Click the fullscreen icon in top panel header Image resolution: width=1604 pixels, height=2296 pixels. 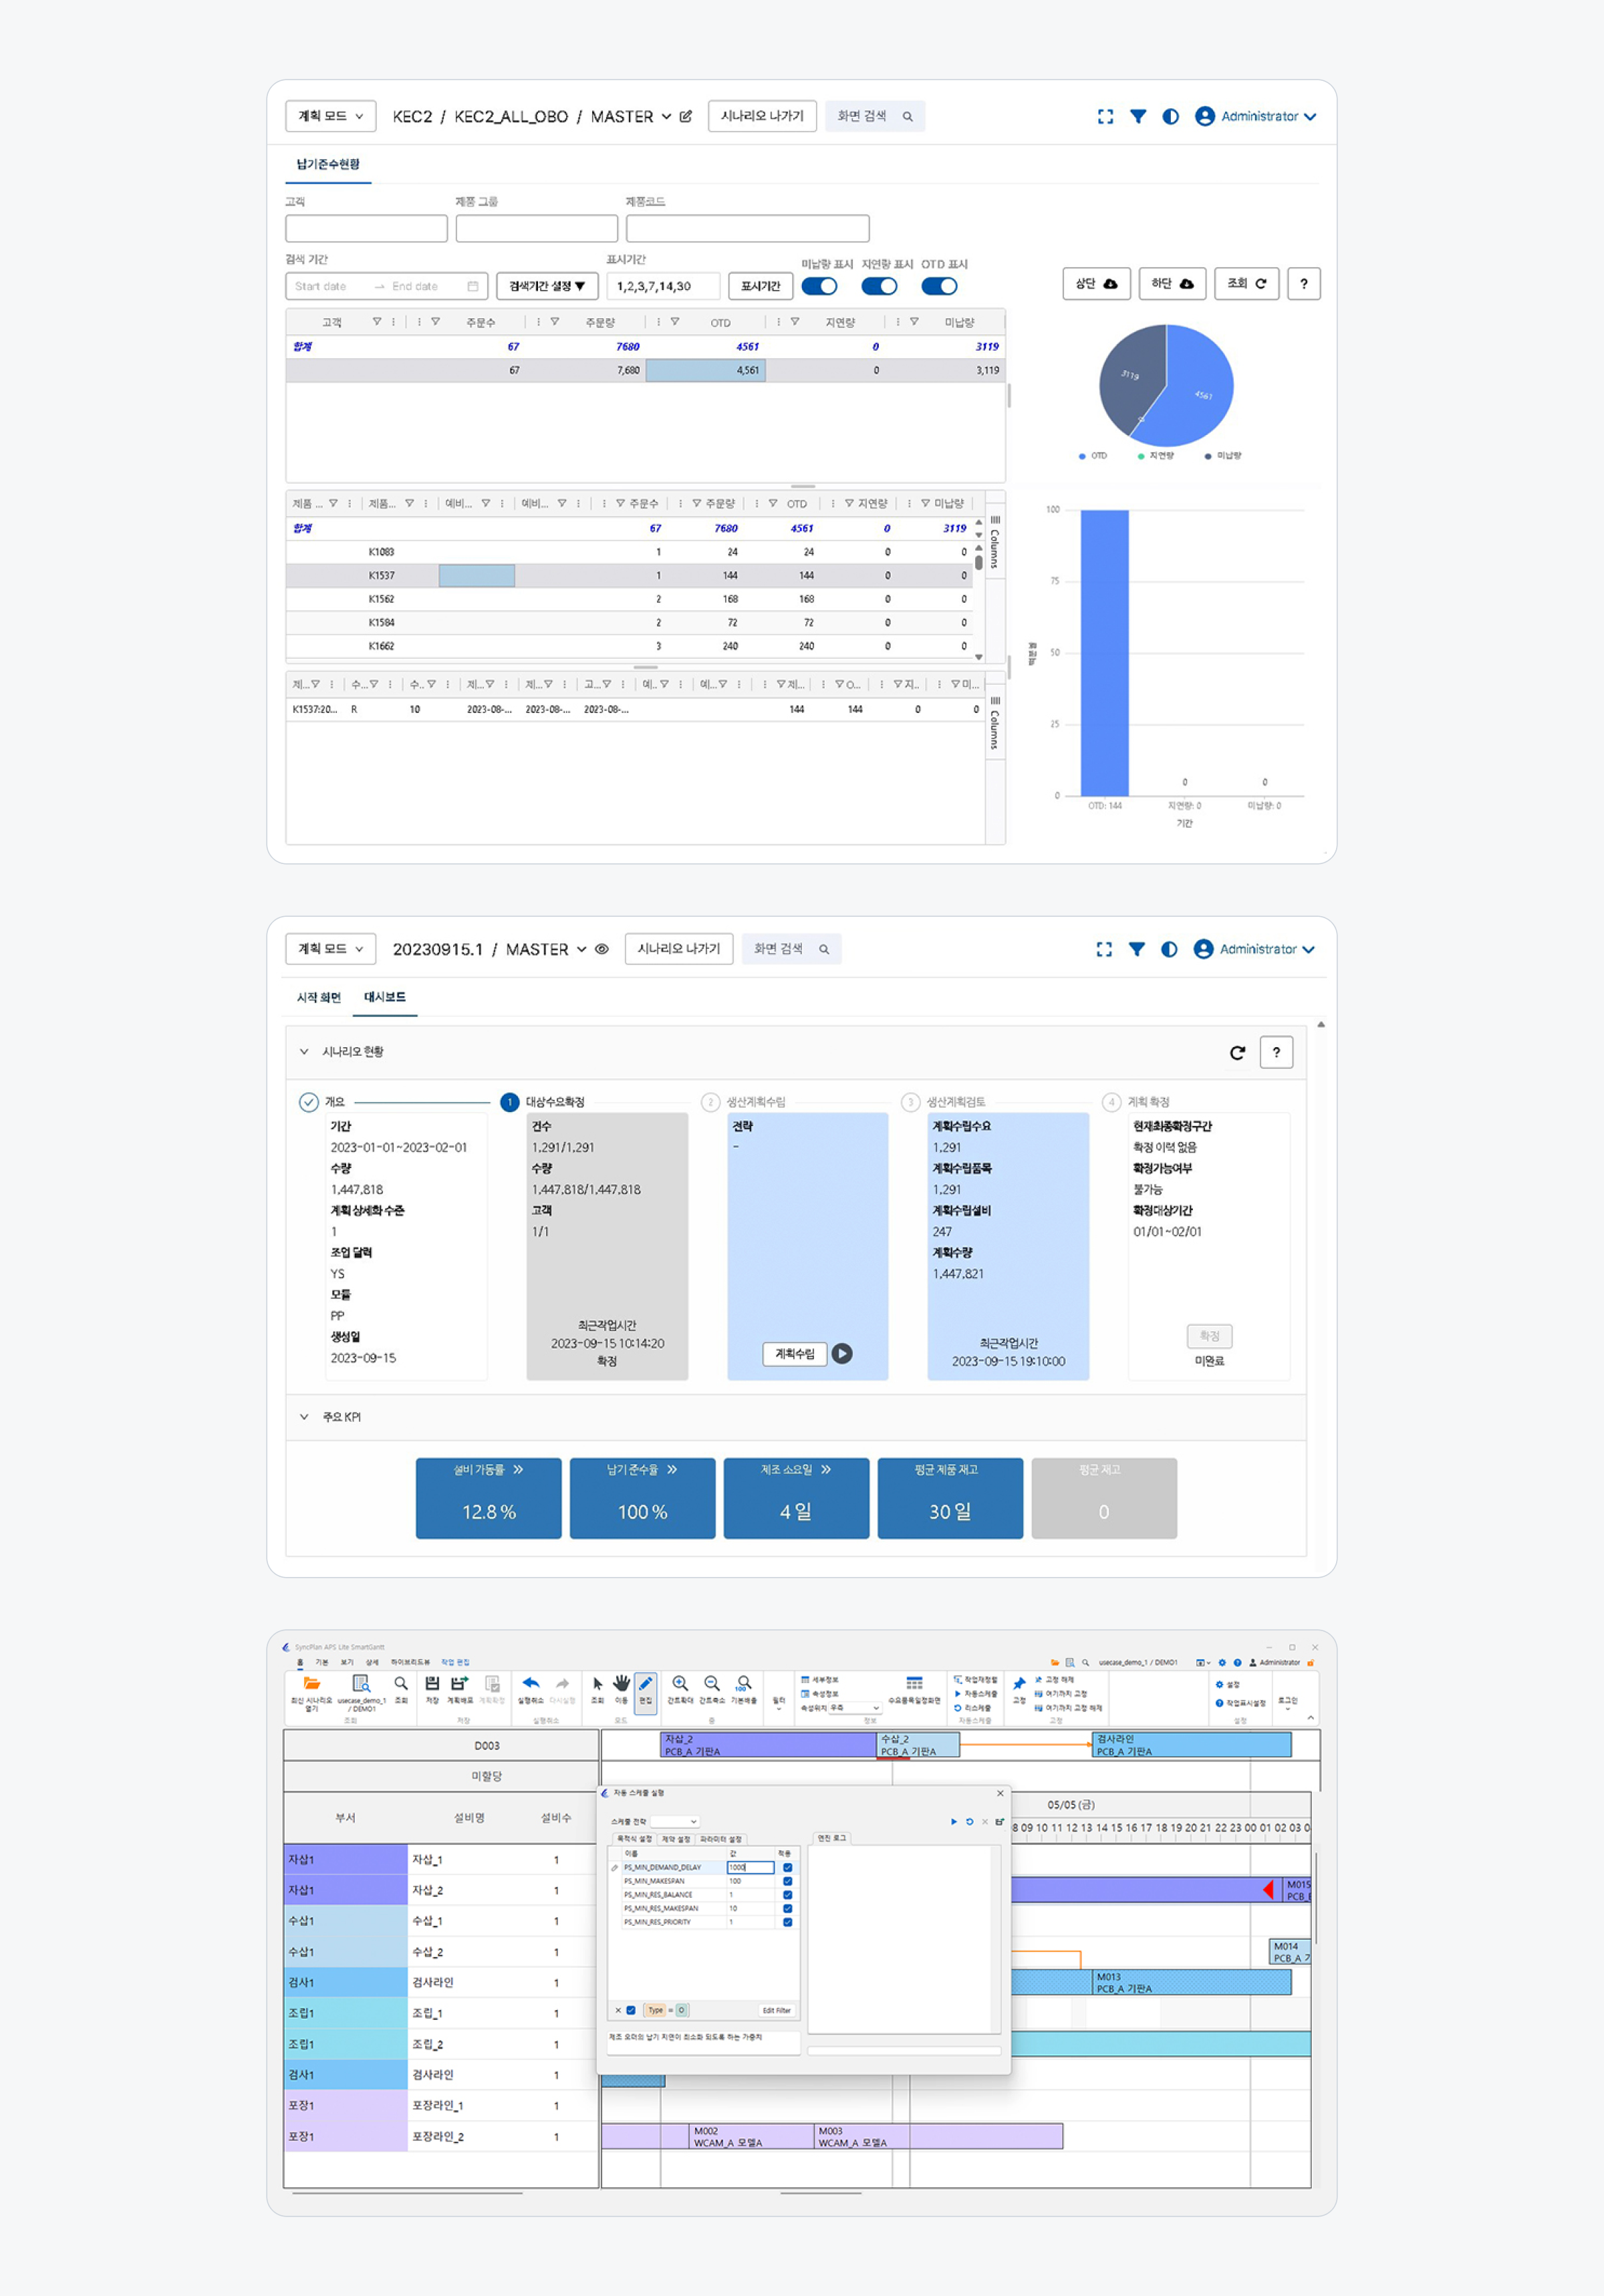click(x=1105, y=117)
